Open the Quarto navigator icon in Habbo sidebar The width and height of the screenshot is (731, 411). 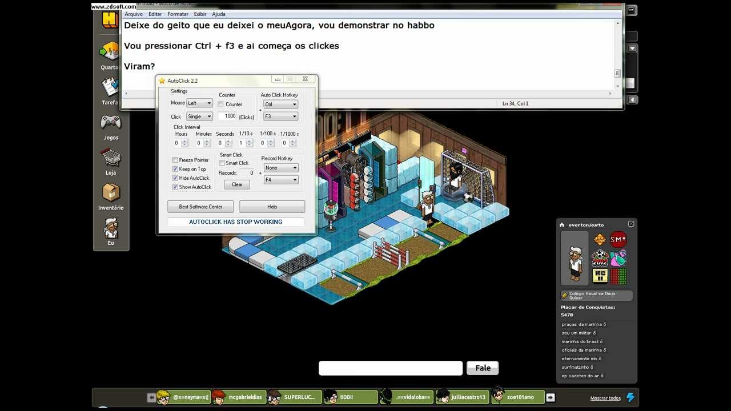point(110,51)
